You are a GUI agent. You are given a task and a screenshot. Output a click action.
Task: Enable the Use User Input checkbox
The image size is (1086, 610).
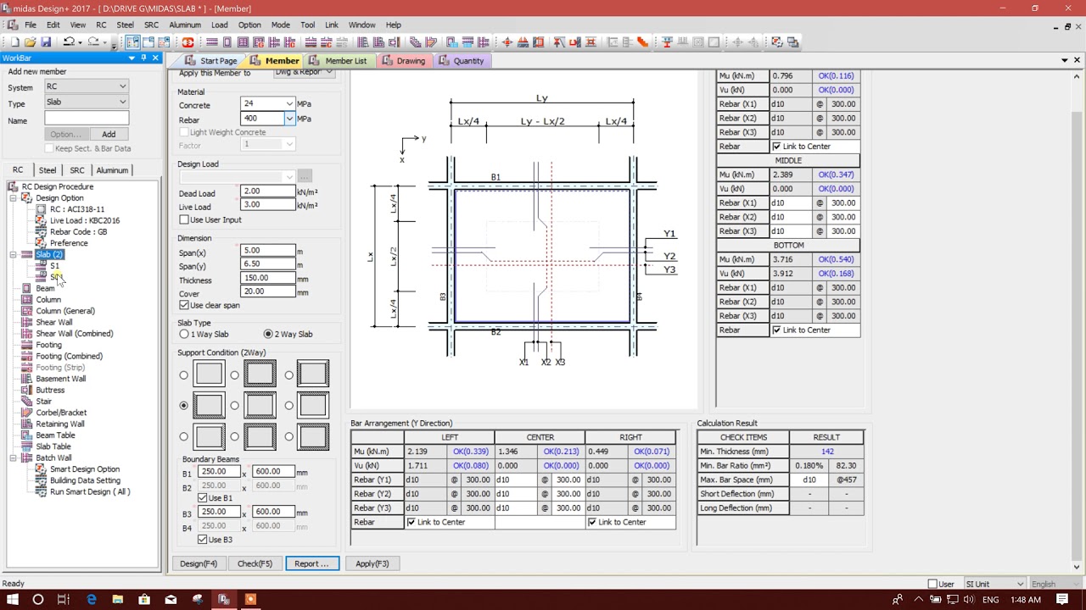(185, 219)
